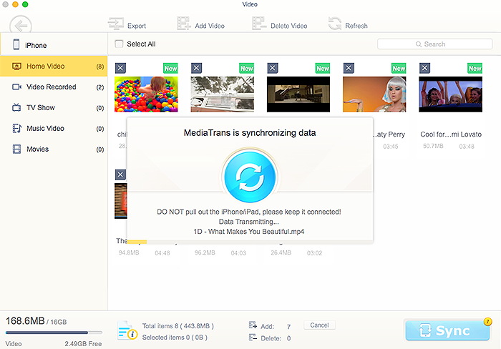The height and width of the screenshot is (349, 501).
Task: Remove the ball pit video with X
Action: pos(120,68)
